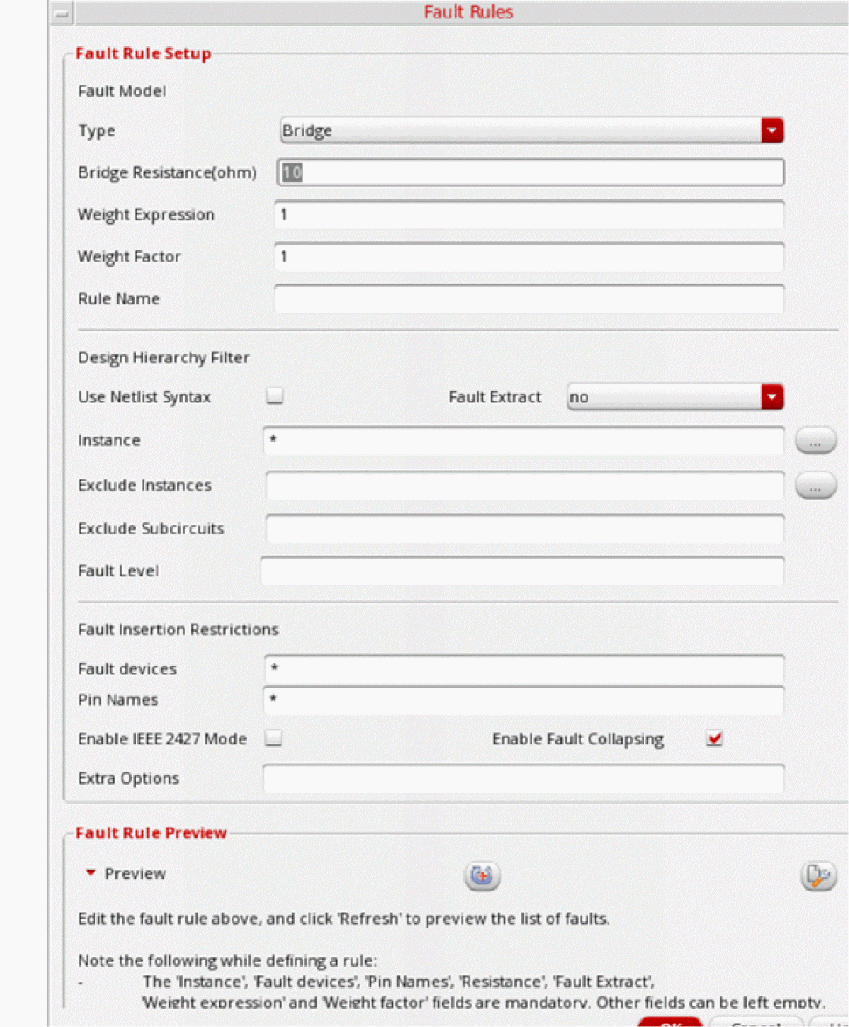849x1027 pixels.
Task: Click the 'Edit the fault rule above' instruction text
Action: tap(344, 919)
